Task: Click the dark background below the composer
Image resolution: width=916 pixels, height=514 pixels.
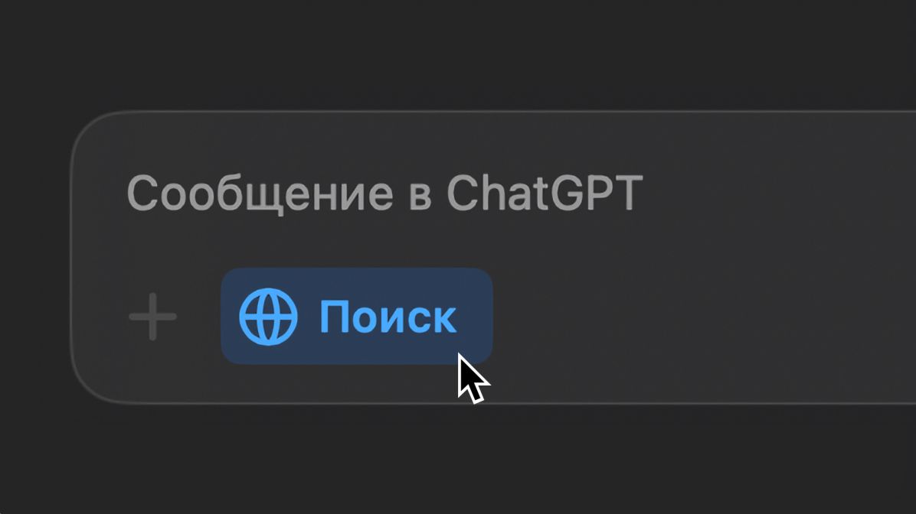Action: pos(458,461)
